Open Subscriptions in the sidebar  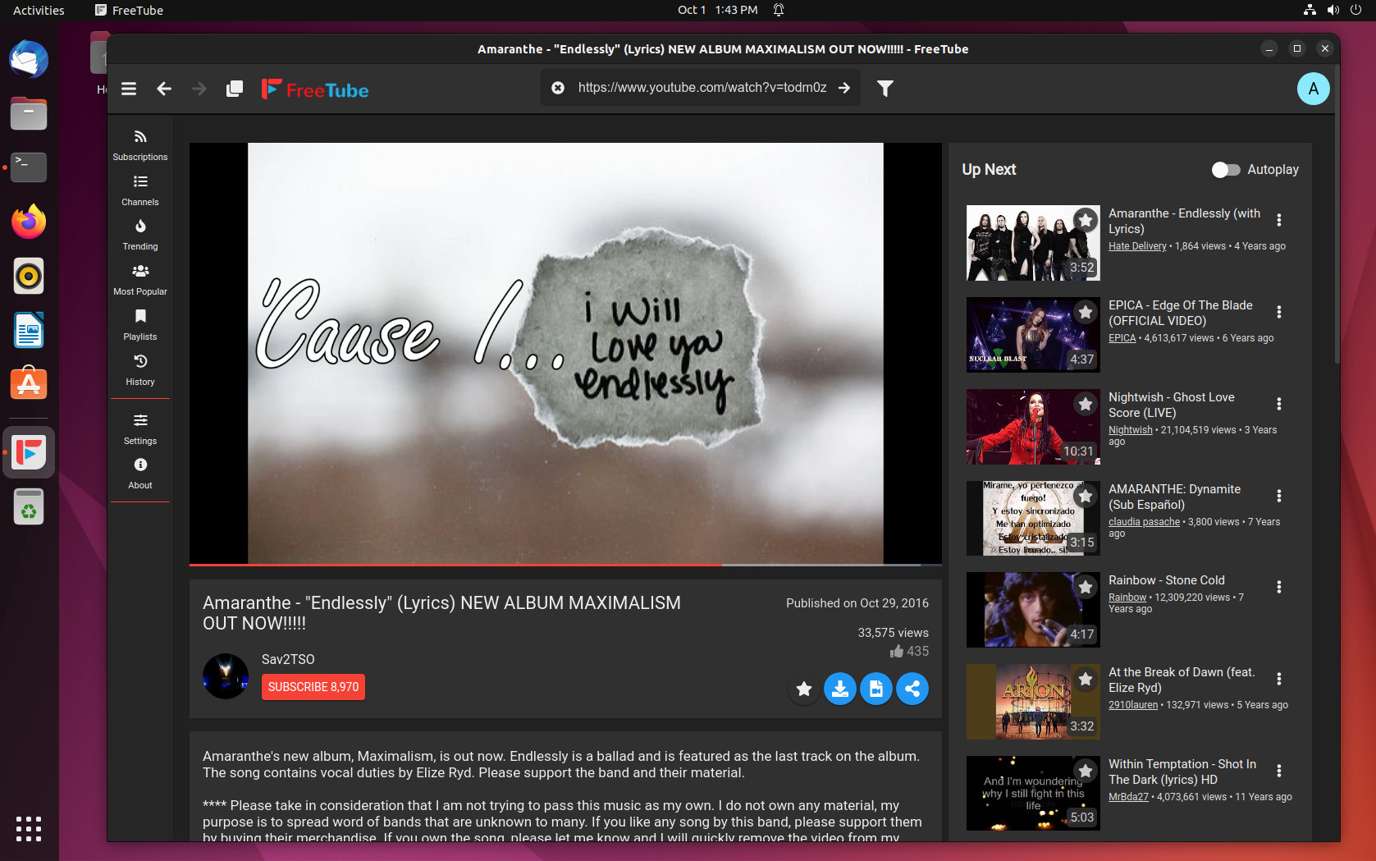click(x=140, y=145)
